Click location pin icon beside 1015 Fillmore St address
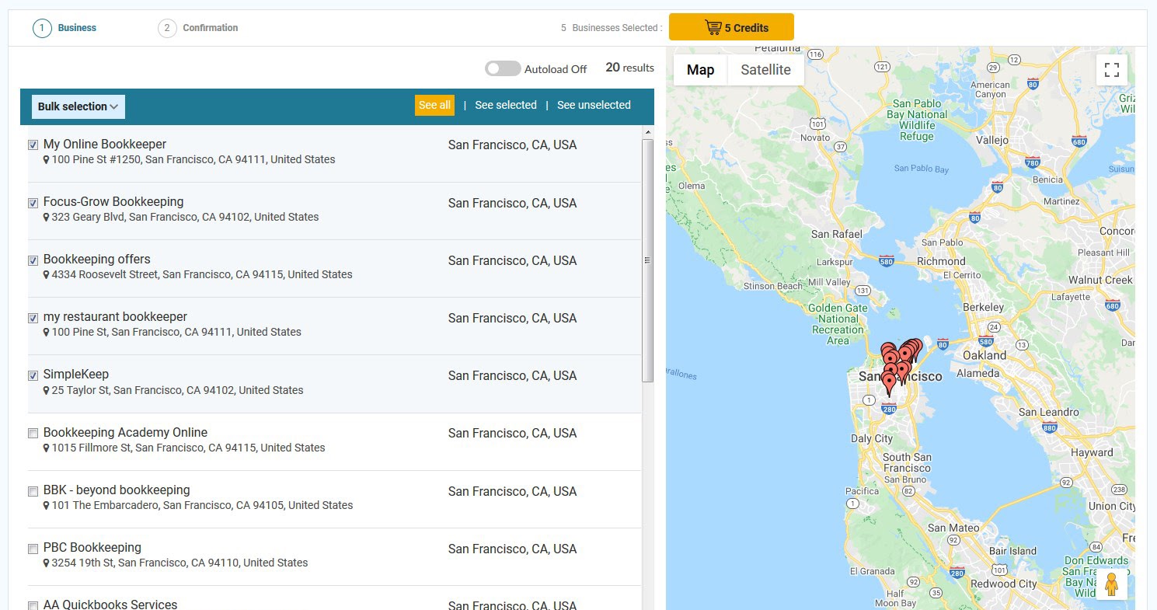The width and height of the screenshot is (1157, 610). coord(47,448)
